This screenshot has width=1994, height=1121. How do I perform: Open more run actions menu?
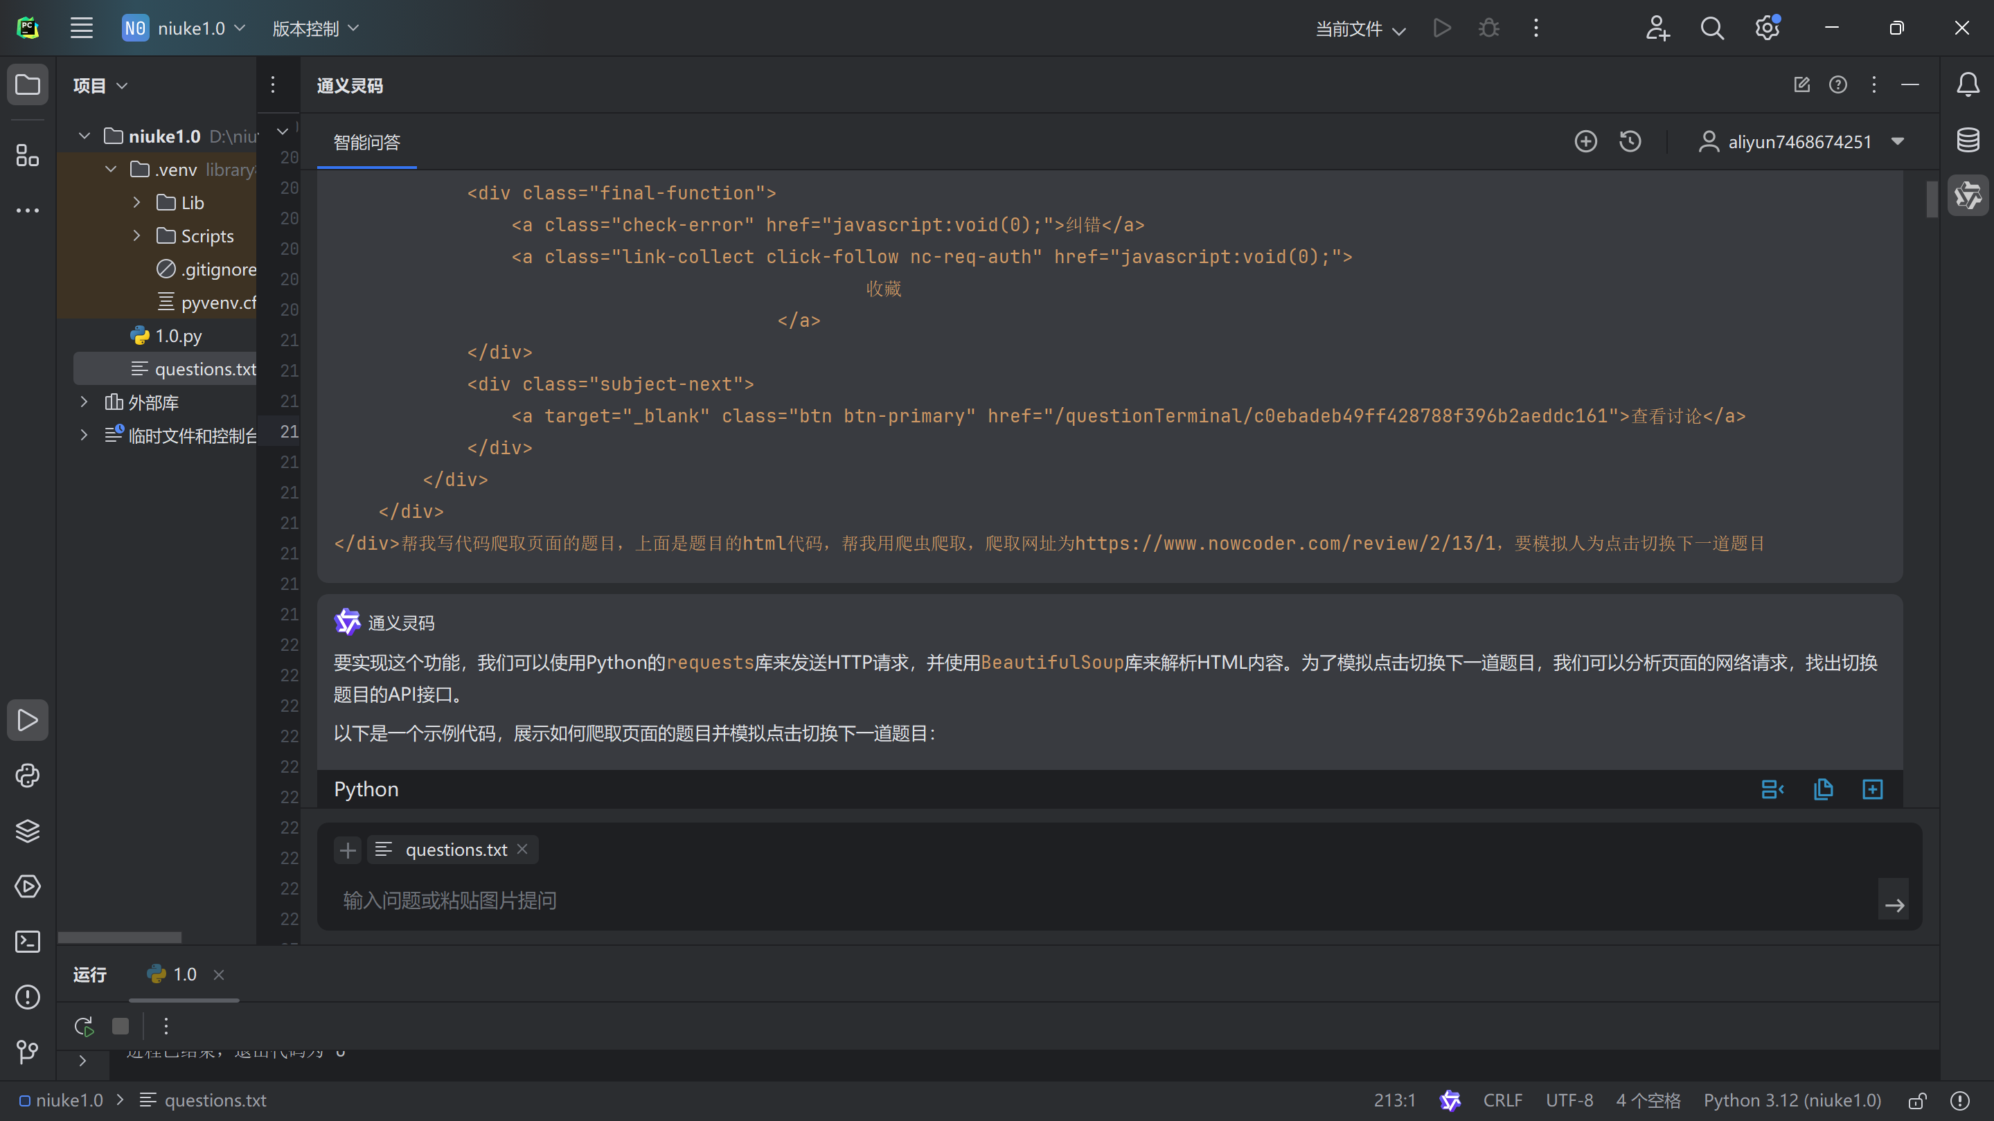pos(1535,28)
